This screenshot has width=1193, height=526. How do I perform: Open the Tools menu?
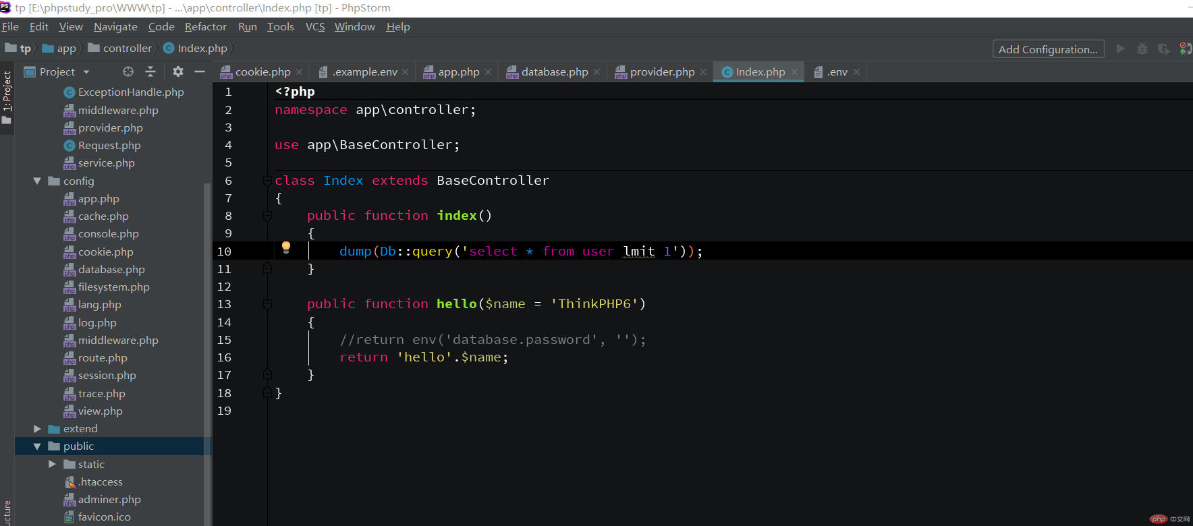coord(281,27)
